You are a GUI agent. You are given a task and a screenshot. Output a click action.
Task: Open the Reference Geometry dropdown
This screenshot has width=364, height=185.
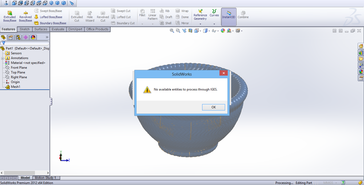[x=200, y=24]
